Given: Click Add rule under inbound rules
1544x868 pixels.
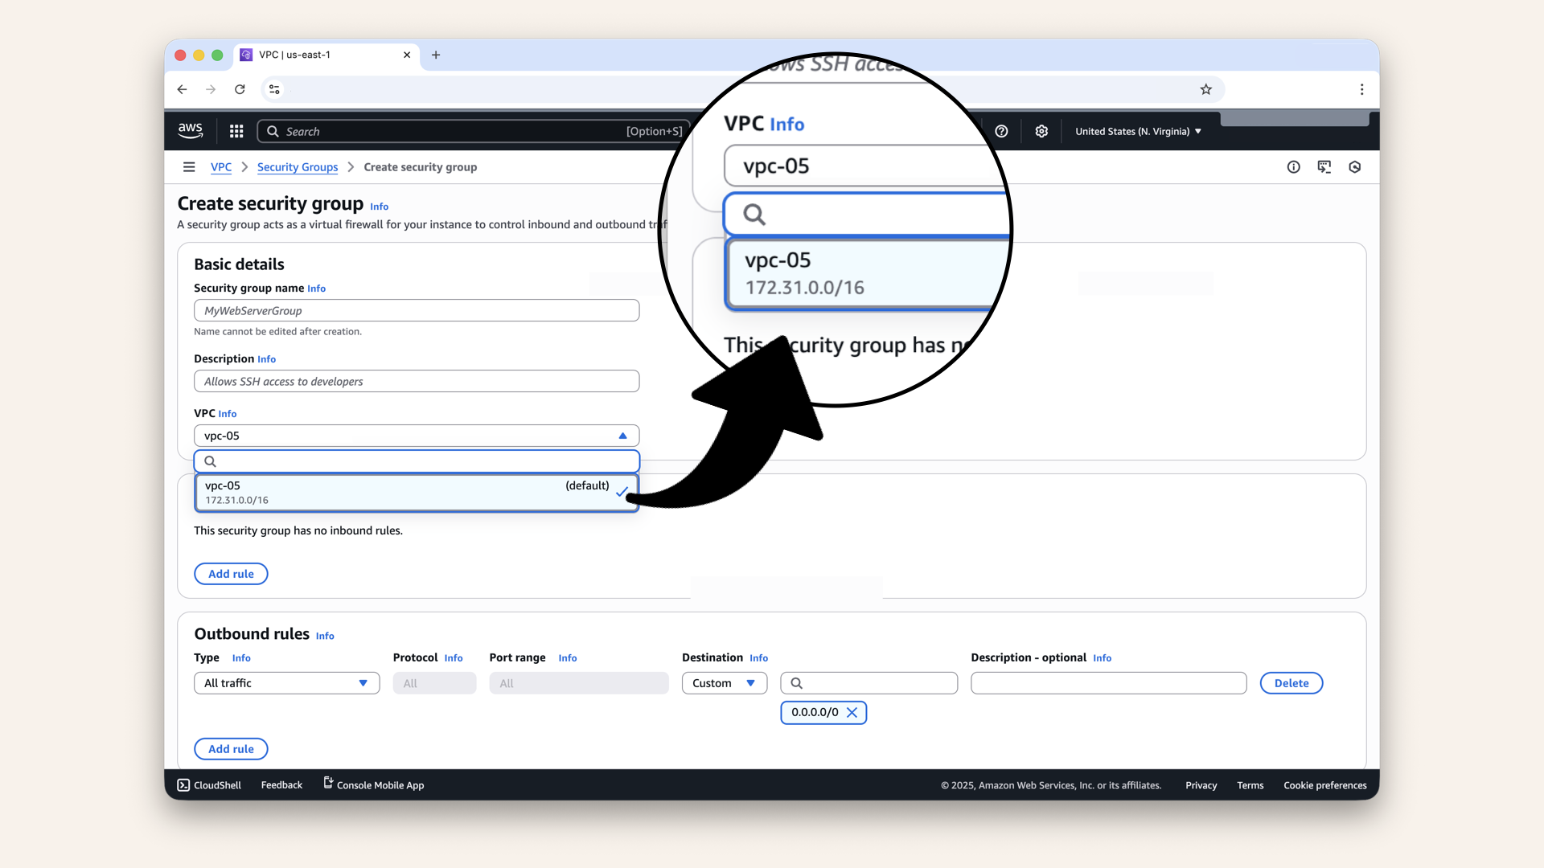Looking at the screenshot, I should 231,573.
